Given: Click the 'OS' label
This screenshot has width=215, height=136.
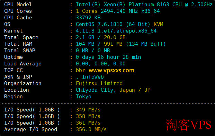Looking at the screenshot, I should 7,24.
